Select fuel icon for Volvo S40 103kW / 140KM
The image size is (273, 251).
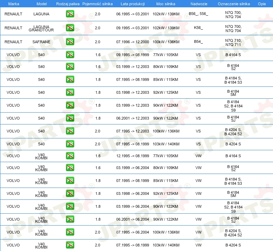click(x=70, y=144)
